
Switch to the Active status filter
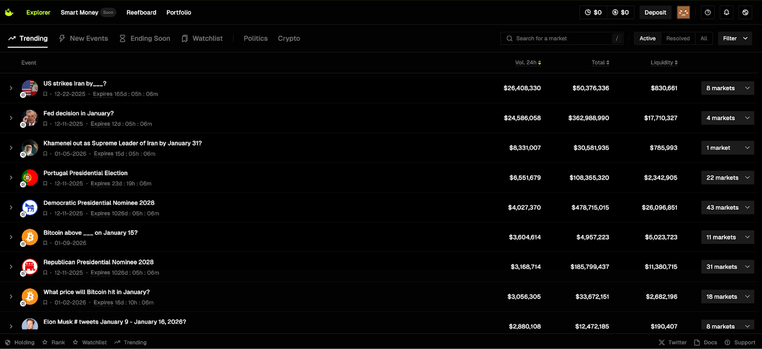click(647, 39)
